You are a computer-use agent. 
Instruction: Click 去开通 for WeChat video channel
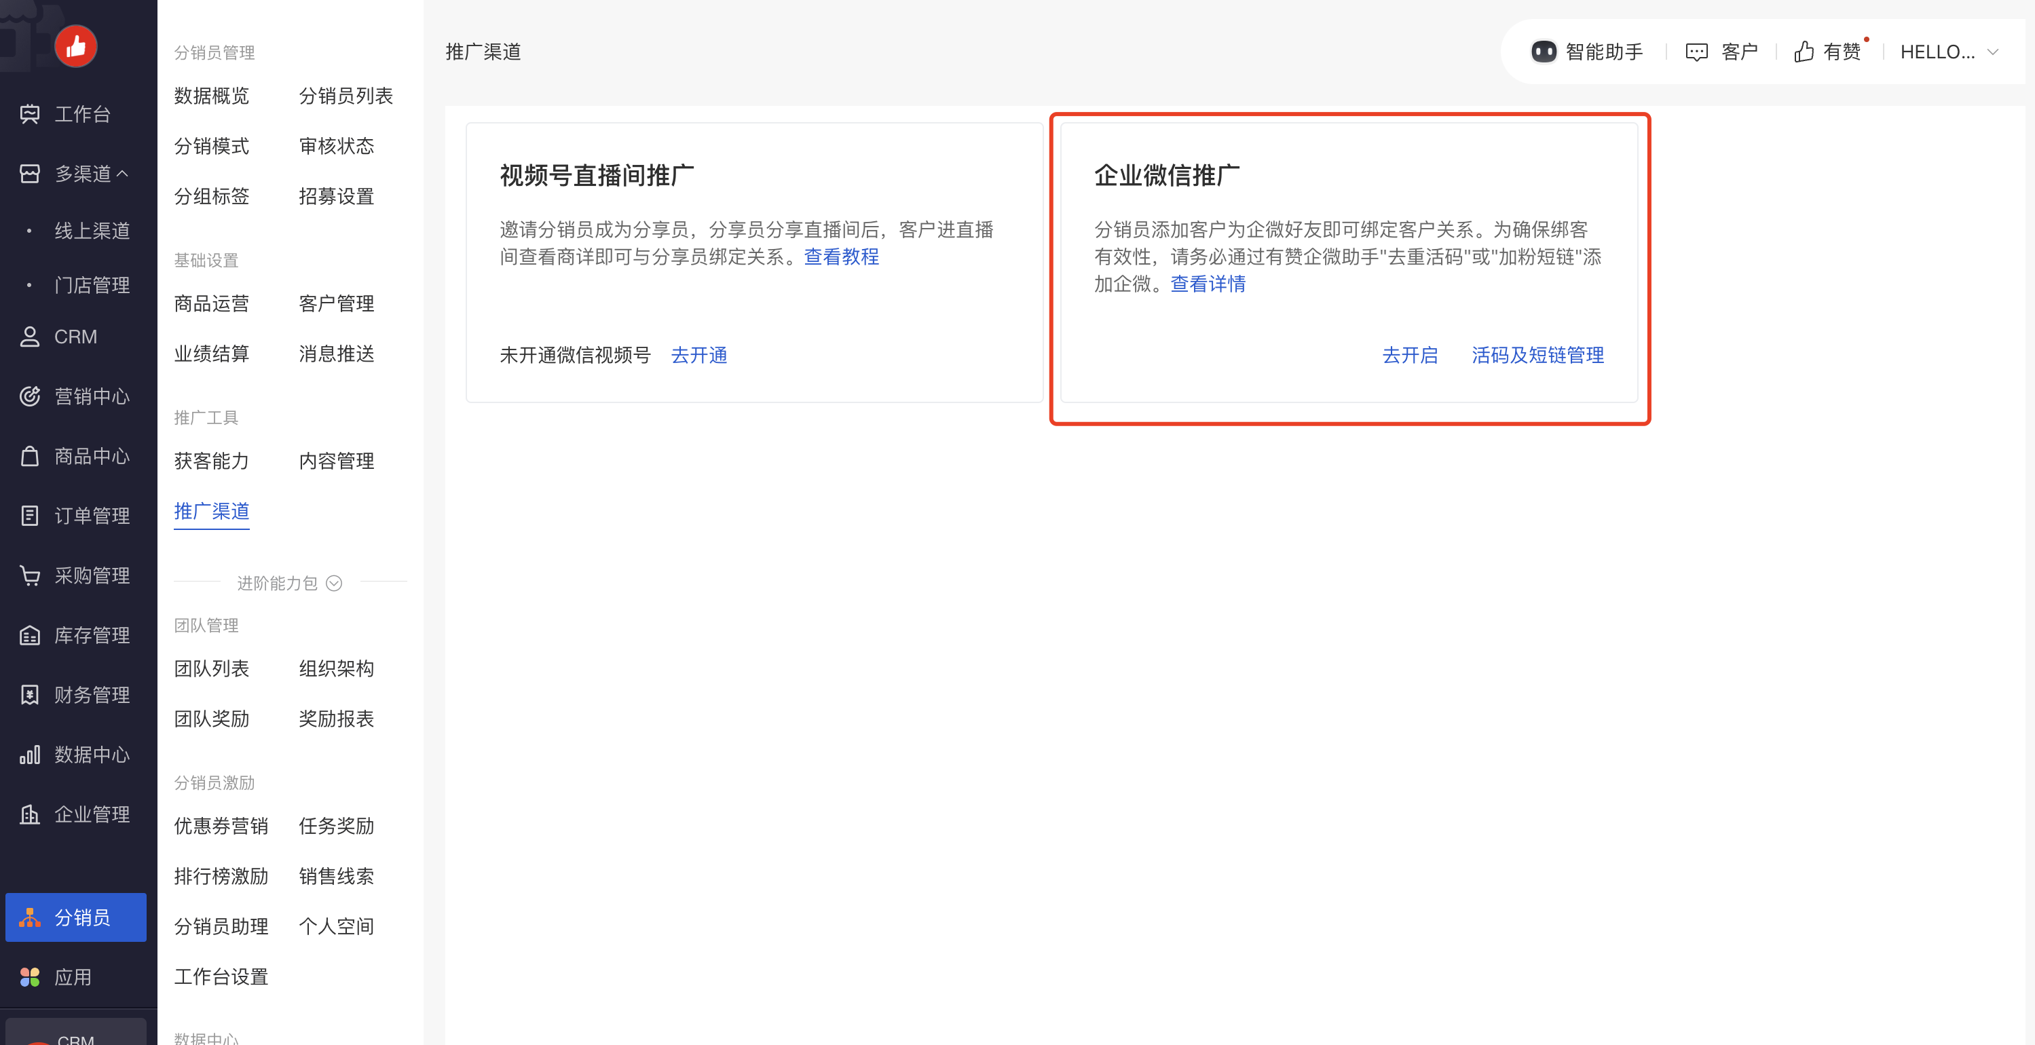pyautogui.click(x=698, y=356)
